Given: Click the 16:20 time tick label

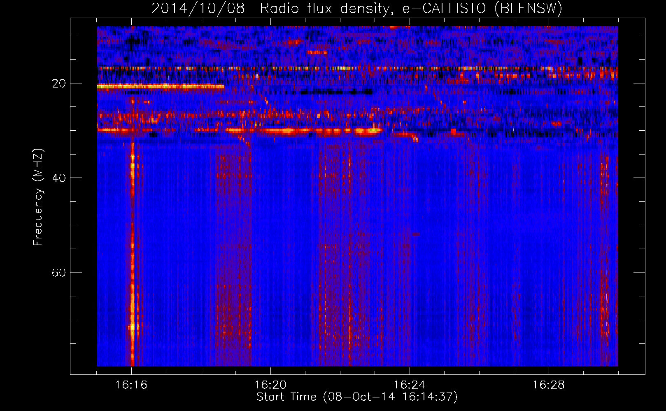Looking at the screenshot, I should click(x=270, y=385).
